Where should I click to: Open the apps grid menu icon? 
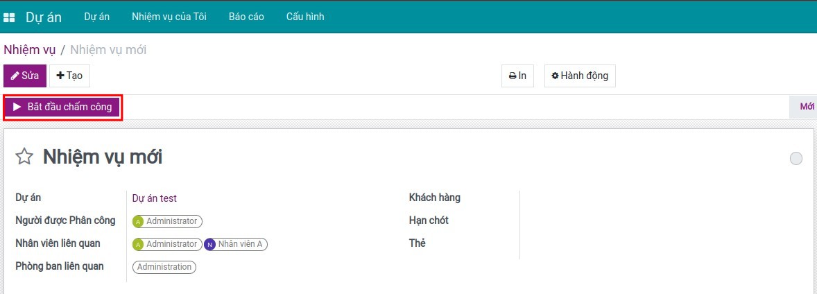[x=9, y=17]
